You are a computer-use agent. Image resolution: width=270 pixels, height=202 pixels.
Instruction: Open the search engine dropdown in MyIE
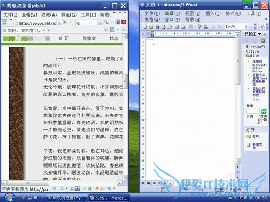pyautogui.click(x=100, y=23)
